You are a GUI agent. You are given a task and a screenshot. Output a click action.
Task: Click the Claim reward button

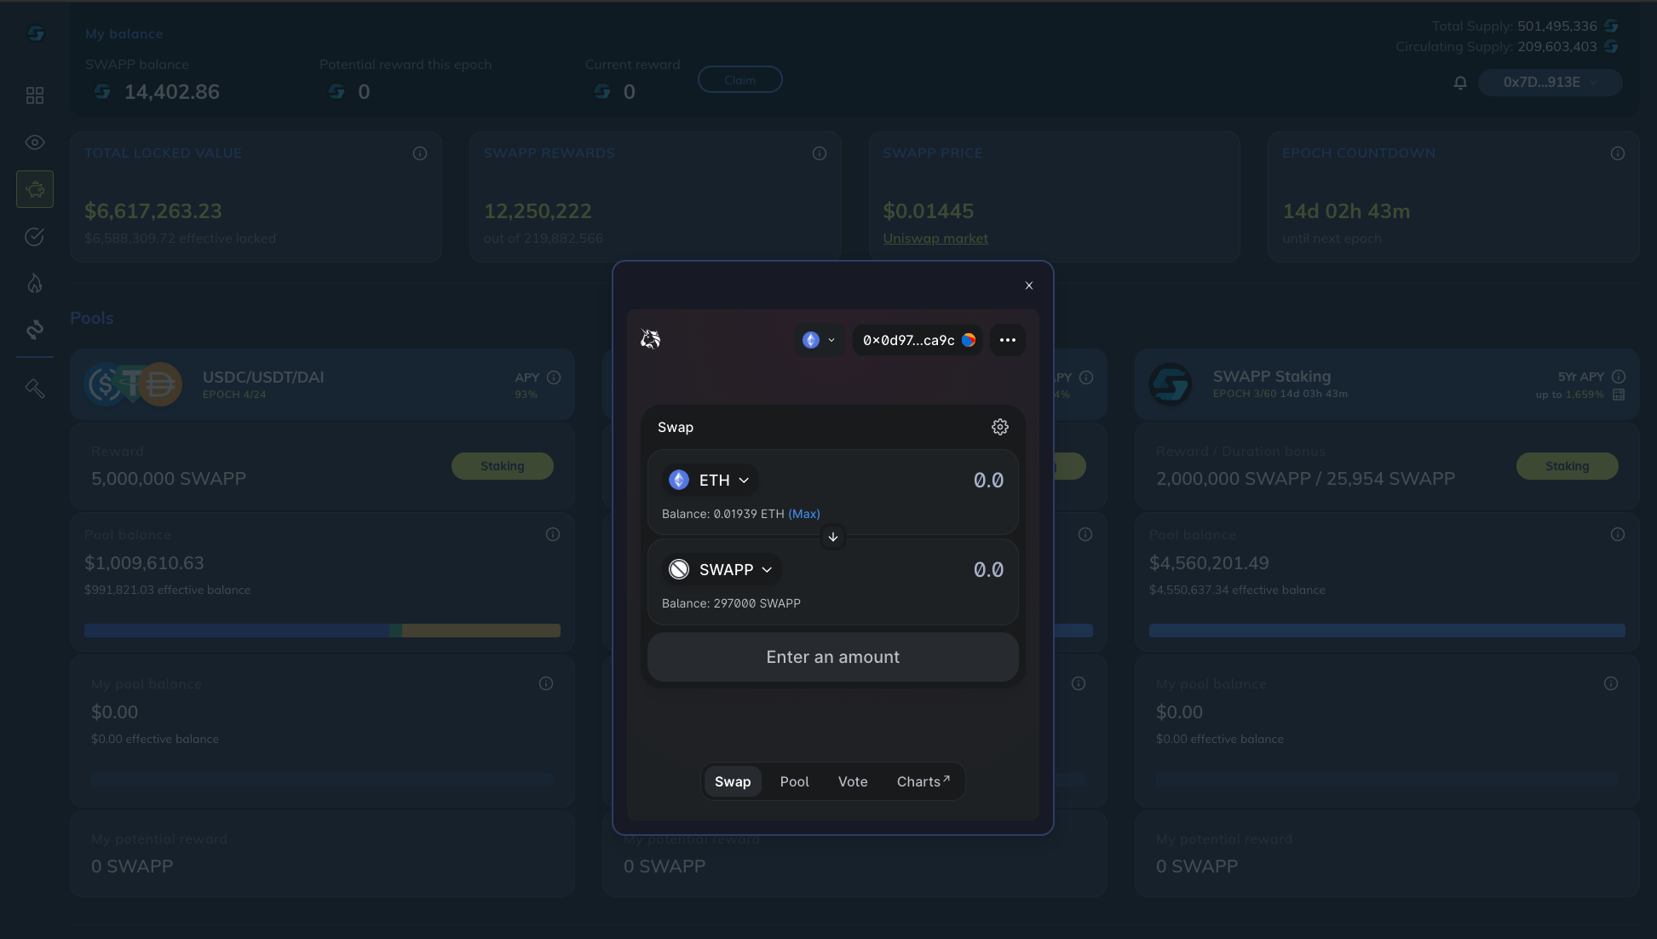click(740, 79)
